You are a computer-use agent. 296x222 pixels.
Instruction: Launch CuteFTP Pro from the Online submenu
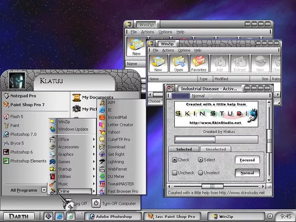tap(118, 139)
